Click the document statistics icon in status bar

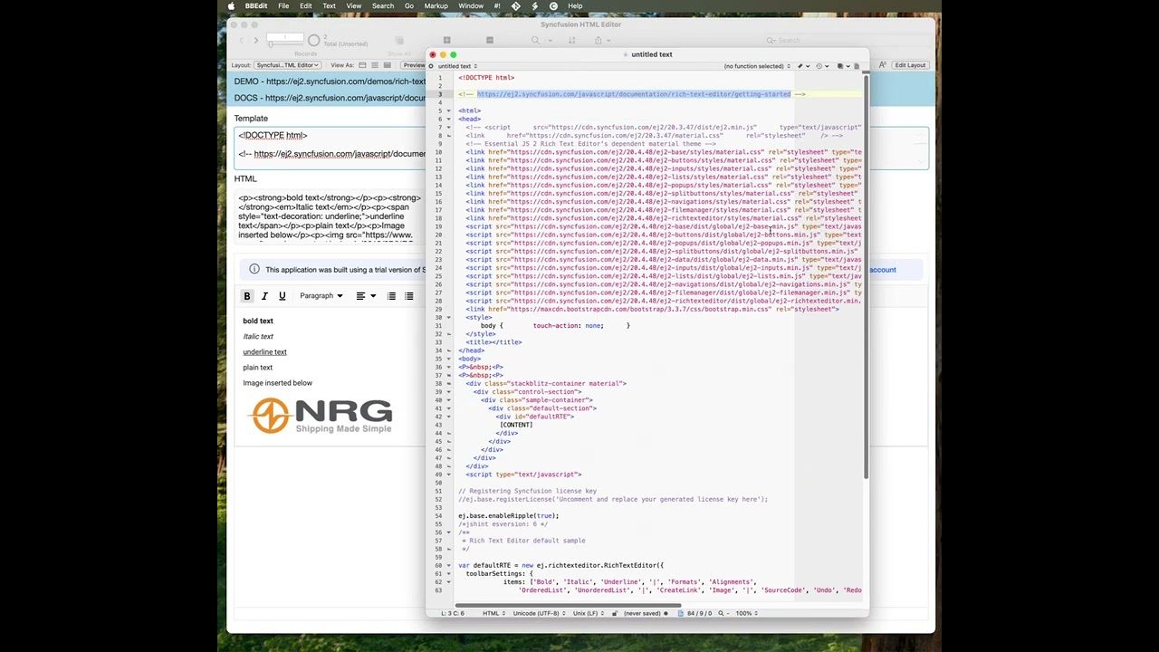(x=681, y=613)
